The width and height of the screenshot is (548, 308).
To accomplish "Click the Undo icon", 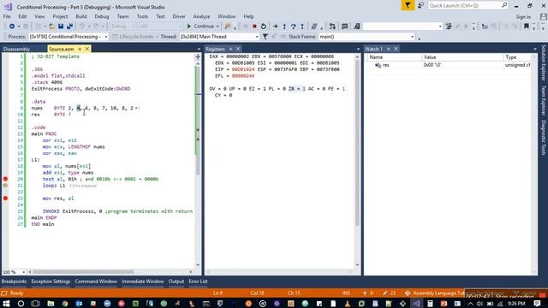I will tap(81, 27).
